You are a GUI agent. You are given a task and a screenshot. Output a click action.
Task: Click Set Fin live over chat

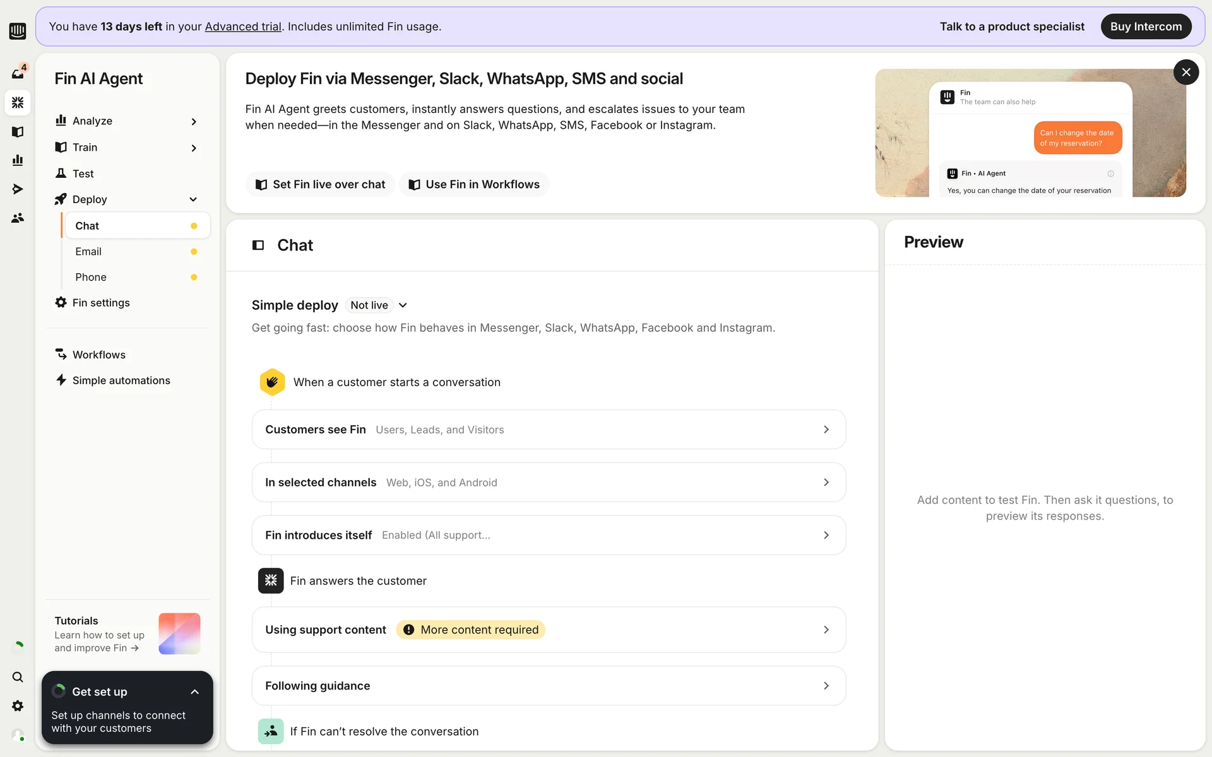[x=320, y=184]
